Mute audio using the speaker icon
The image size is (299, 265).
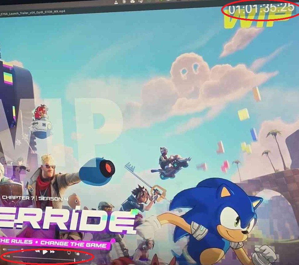coord(5,249)
